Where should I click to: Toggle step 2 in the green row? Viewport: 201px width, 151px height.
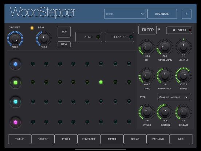[46, 82]
